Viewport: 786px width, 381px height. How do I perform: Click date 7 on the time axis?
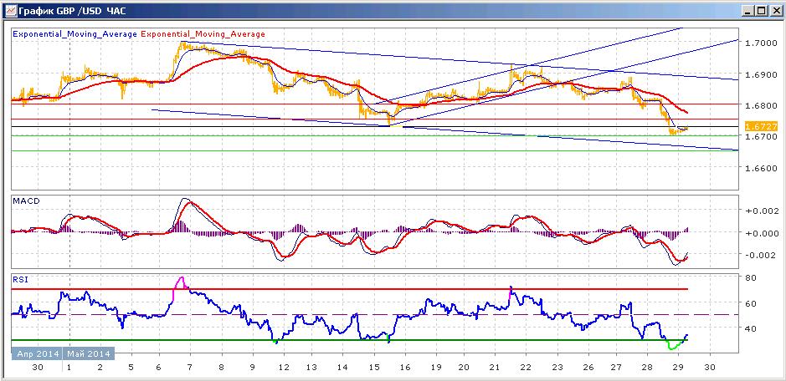tap(190, 367)
